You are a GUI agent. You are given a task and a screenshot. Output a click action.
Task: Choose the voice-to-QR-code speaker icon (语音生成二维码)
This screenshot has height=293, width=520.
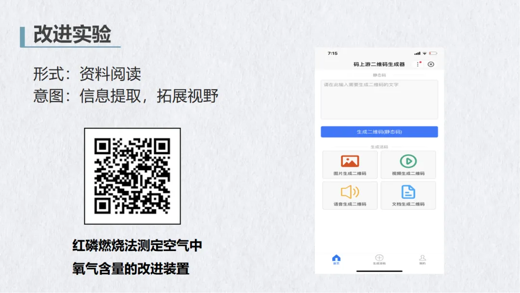pos(350,192)
